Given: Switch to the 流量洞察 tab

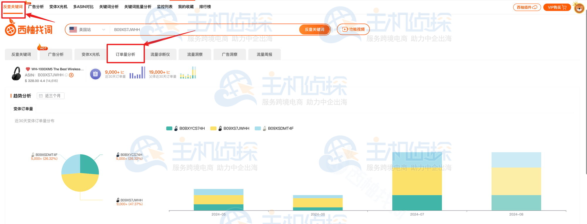Looking at the screenshot, I should pyautogui.click(x=195, y=54).
